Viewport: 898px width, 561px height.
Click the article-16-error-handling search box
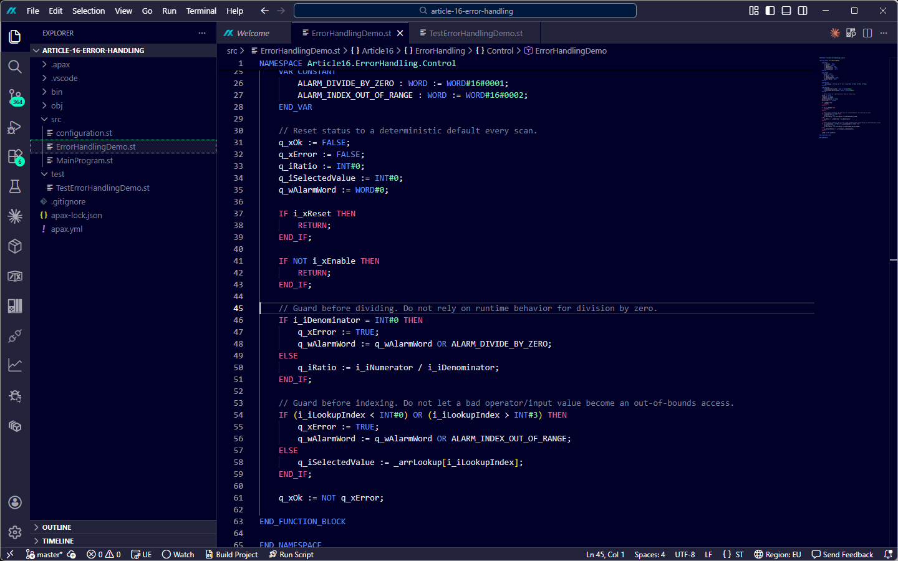pos(465,11)
